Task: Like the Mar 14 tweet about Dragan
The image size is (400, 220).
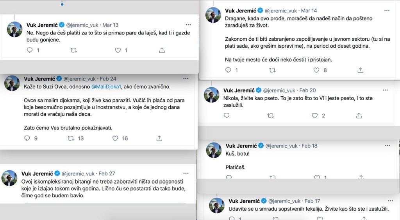Action: 316,70
